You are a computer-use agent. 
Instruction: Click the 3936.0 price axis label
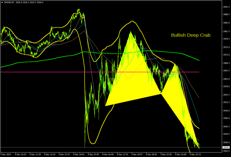pos(227,143)
